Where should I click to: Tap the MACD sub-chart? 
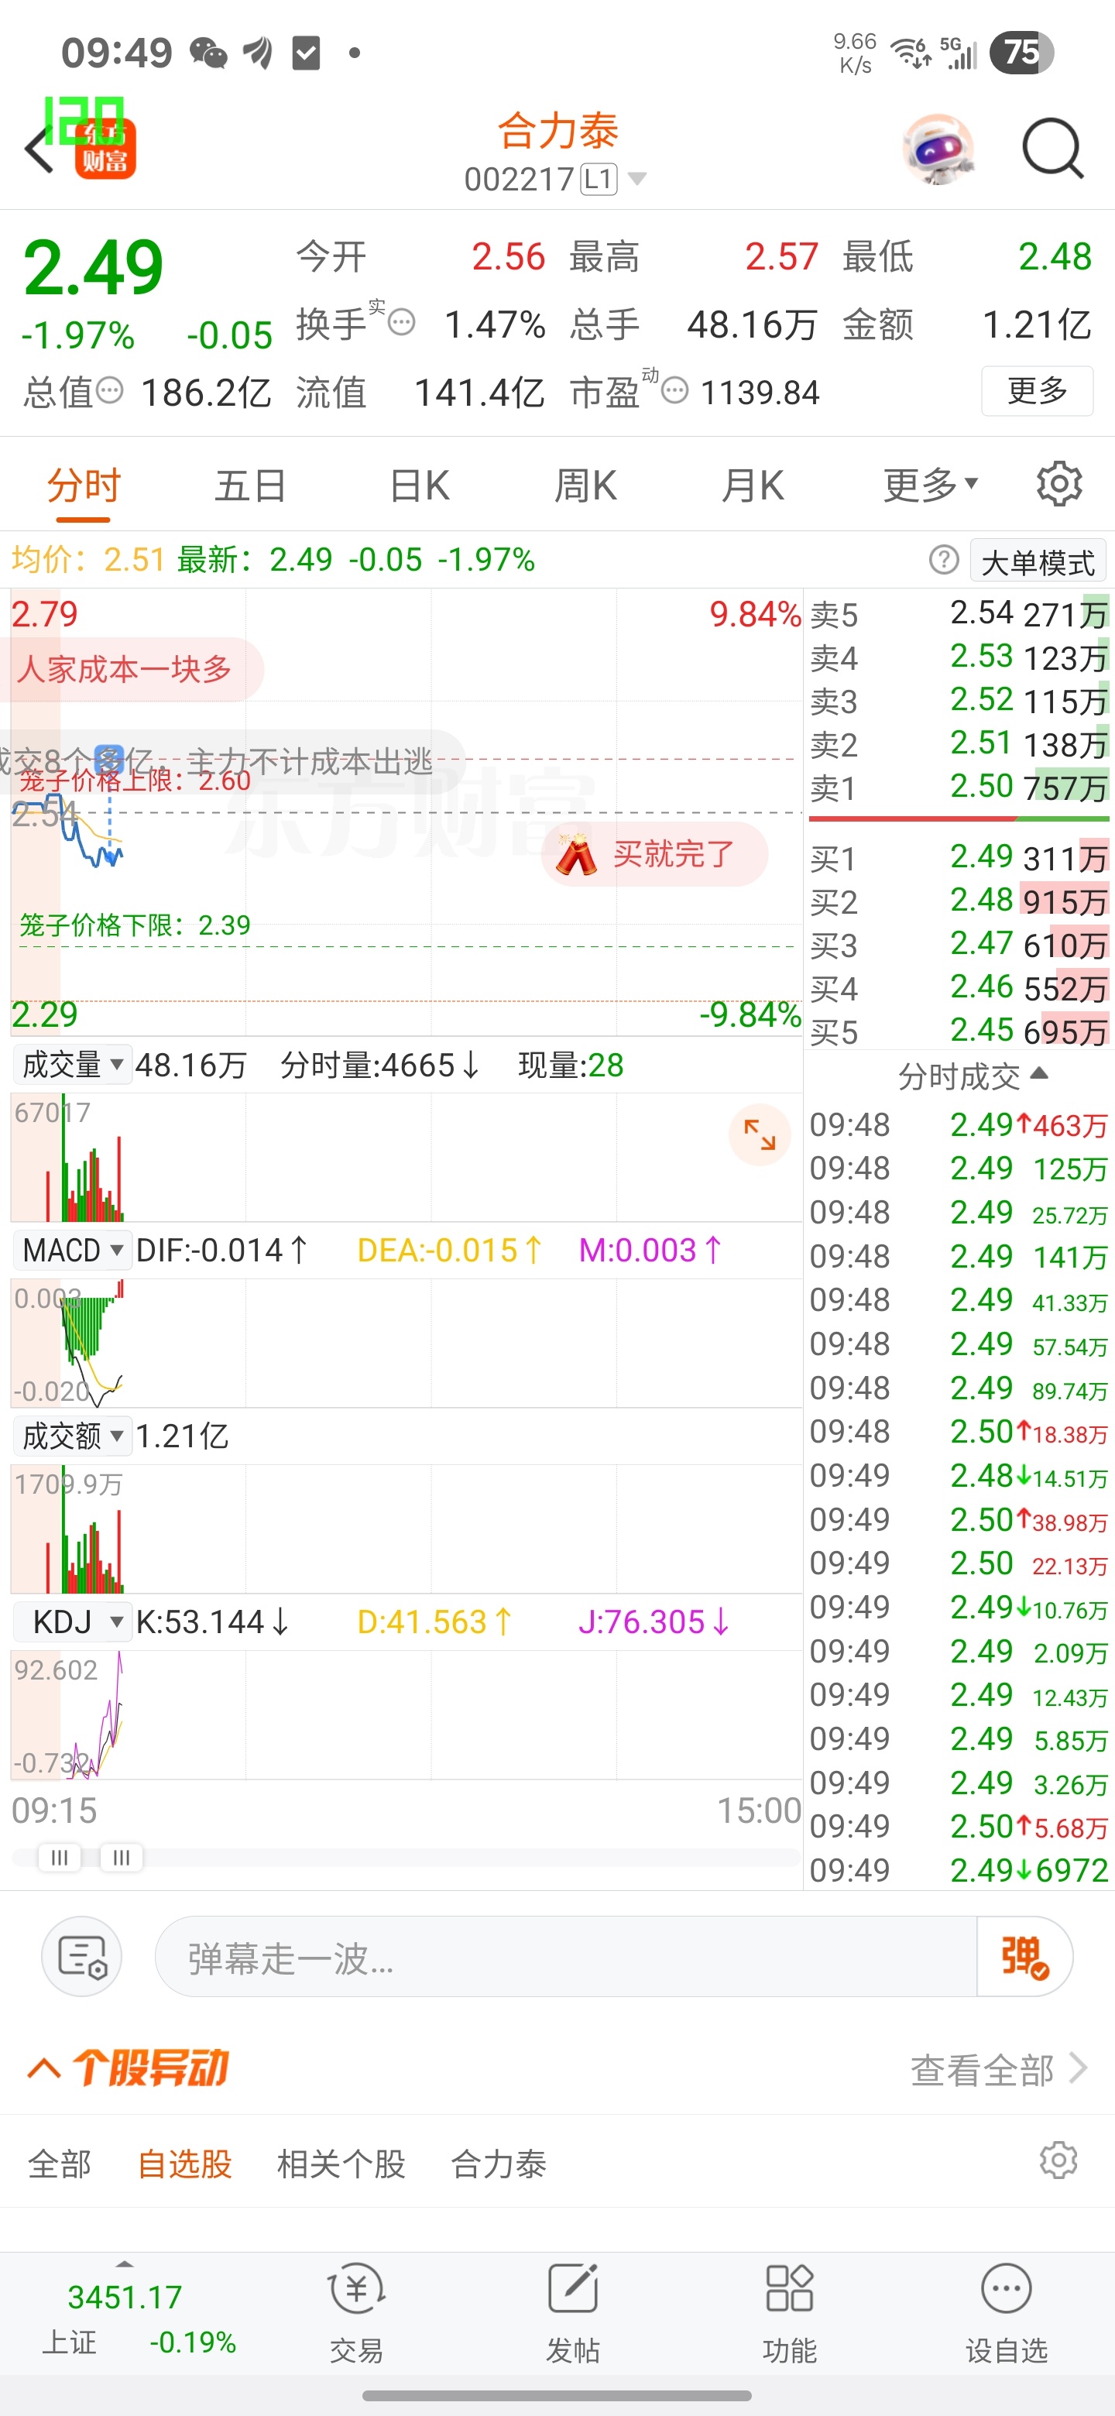click(406, 1343)
